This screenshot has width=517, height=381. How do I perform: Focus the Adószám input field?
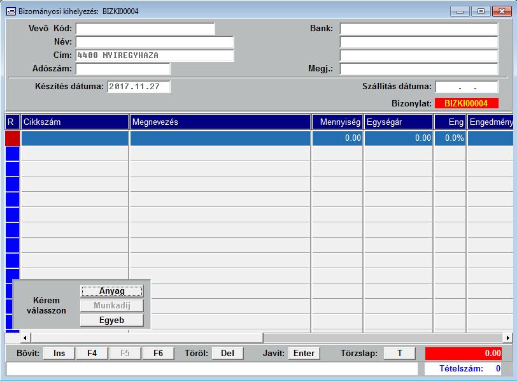coord(123,69)
